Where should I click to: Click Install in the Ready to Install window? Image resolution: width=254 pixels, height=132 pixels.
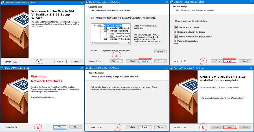pyautogui.click(x=145, y=127)
